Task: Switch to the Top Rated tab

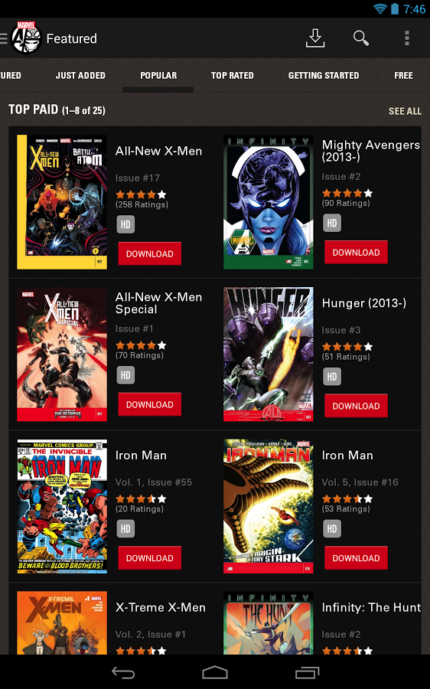Action: (x=232, y=76)
